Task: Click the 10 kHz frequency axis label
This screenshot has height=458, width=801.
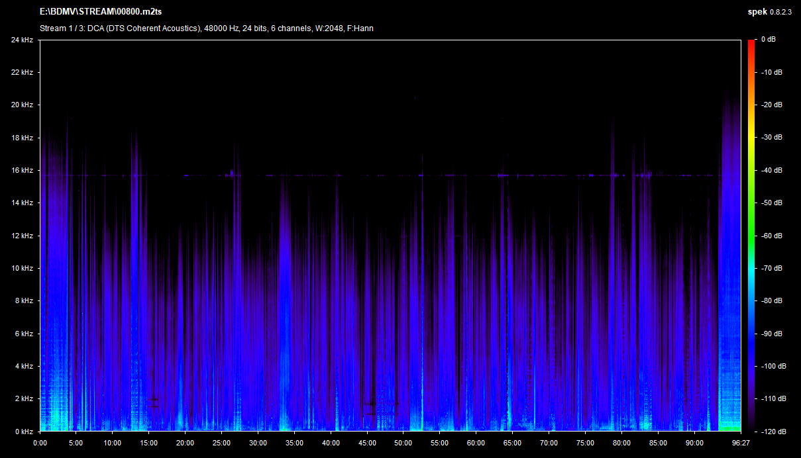Action: [x=22, y=268]
